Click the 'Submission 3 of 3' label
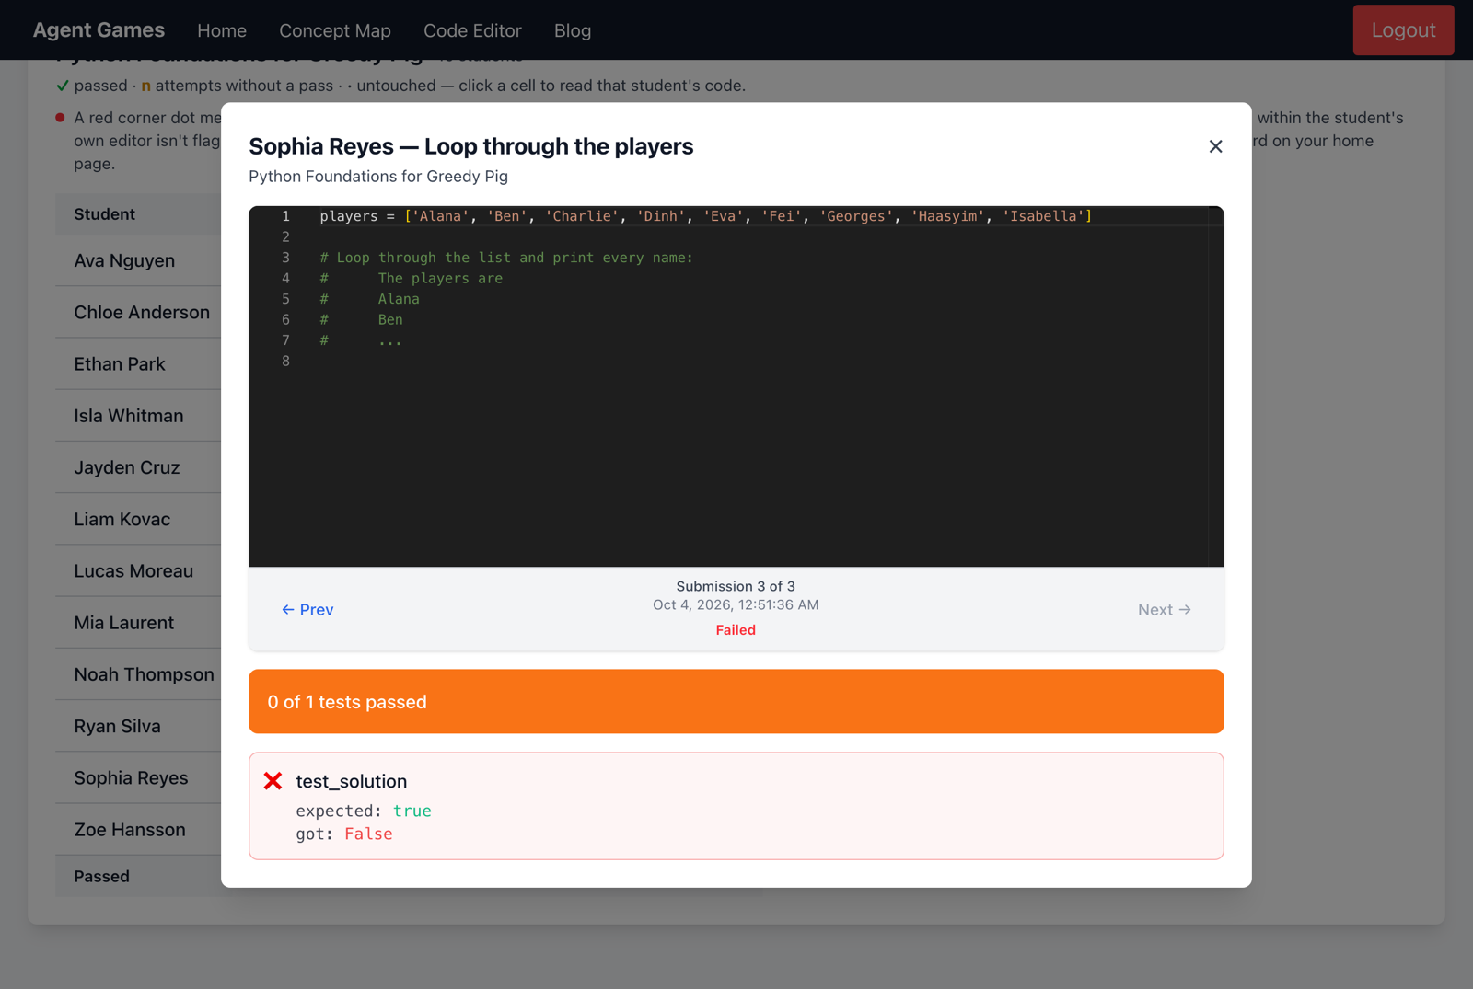The image size is (1473, 989). click(x=736, y=586)
